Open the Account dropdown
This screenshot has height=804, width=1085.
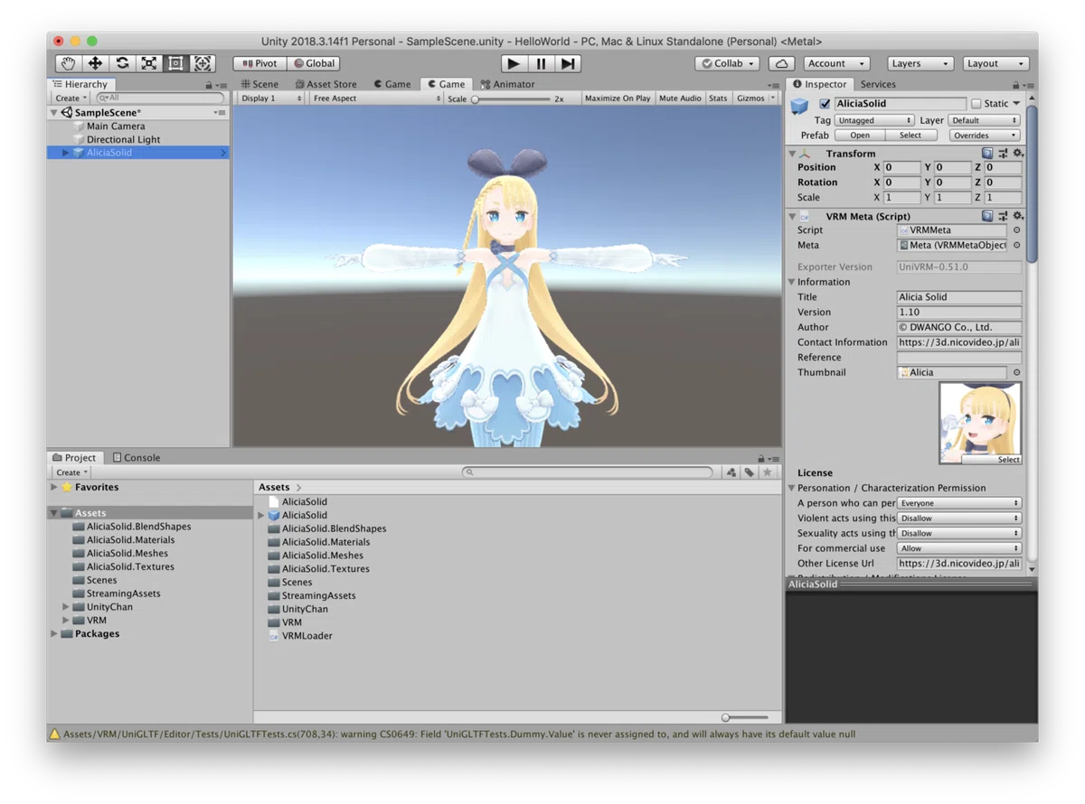(836, 63)
